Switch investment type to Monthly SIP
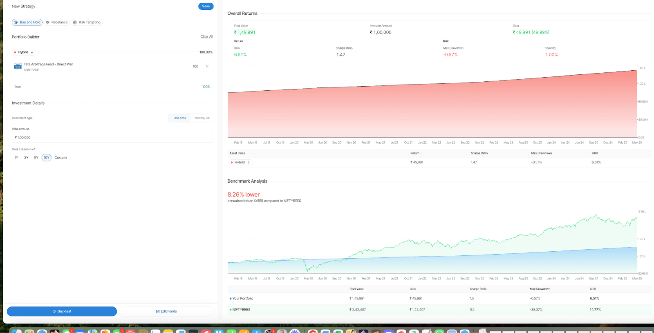 click(x=202, y=118)
